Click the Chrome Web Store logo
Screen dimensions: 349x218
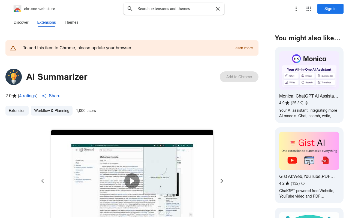(17, 9)
